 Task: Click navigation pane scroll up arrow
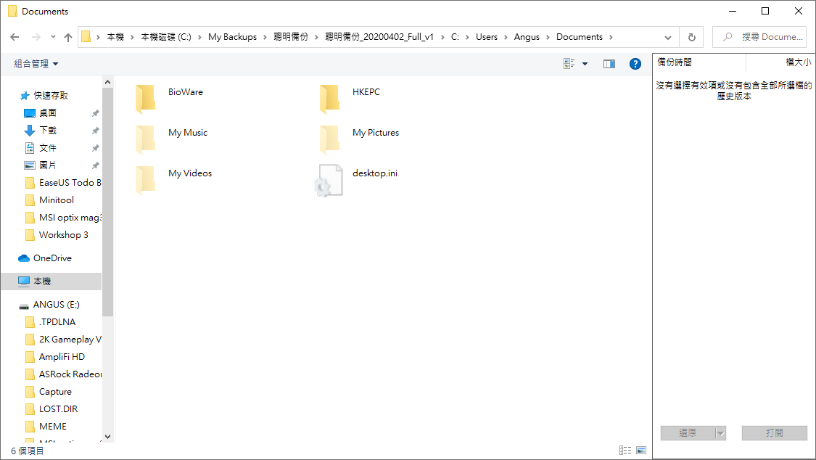pos(108,82)
